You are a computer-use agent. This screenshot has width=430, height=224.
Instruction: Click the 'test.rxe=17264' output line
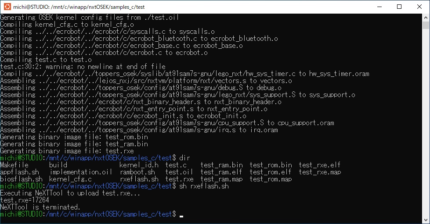[25, 200]
